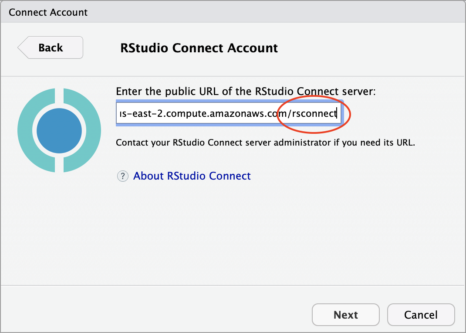
Task: Click the RStudio Connect Account heading
Action: point(199,48)
